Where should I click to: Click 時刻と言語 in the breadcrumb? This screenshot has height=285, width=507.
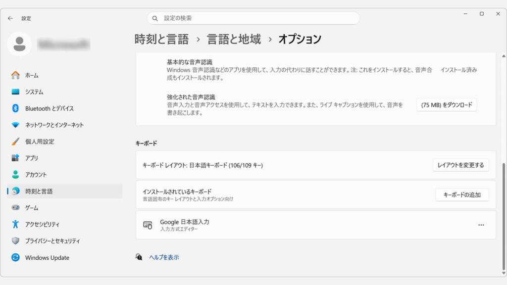pos(162,39)
